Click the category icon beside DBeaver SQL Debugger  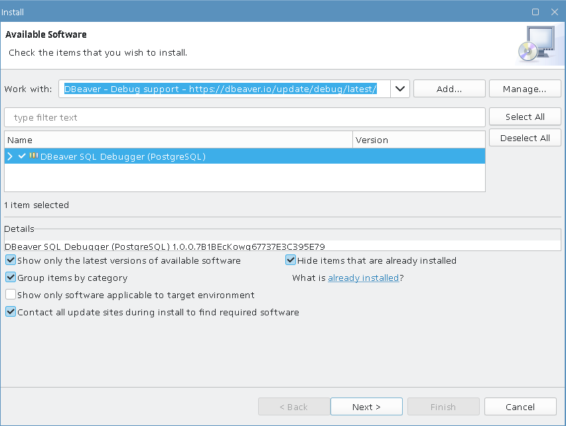click(34, 156)
